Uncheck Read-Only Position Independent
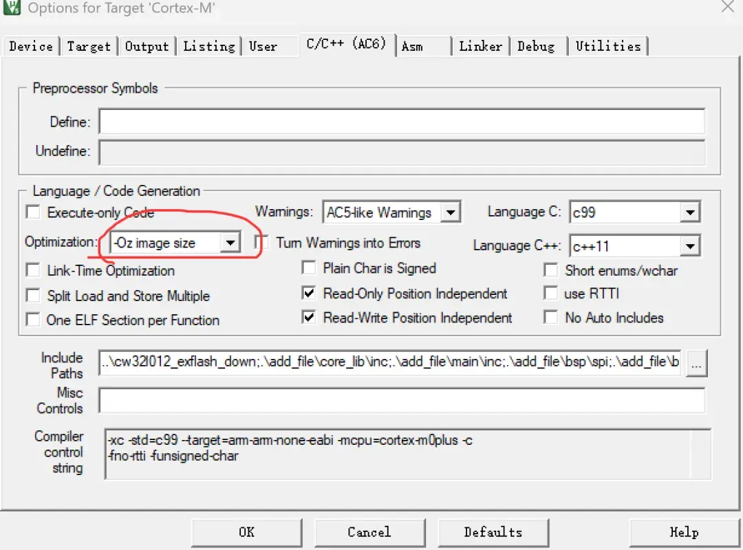This screenshot has height=550, width=743. coord(310,294)
